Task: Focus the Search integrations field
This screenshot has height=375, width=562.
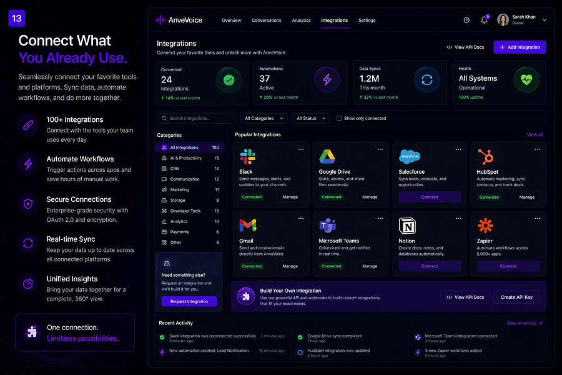Action: pyautogui.click(x=197, y=118)
